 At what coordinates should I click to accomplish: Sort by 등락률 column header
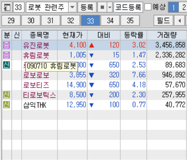(134, 35)
